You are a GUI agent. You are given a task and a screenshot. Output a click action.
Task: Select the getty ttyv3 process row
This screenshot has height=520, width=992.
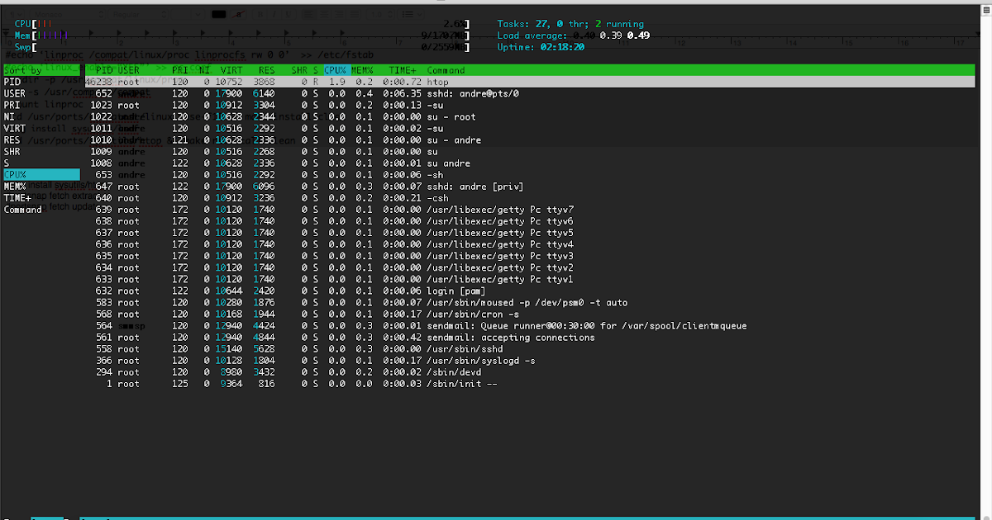(529, 256)
